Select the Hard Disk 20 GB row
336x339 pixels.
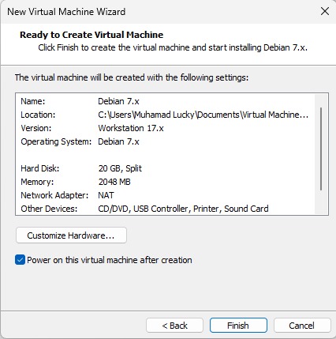165,168
